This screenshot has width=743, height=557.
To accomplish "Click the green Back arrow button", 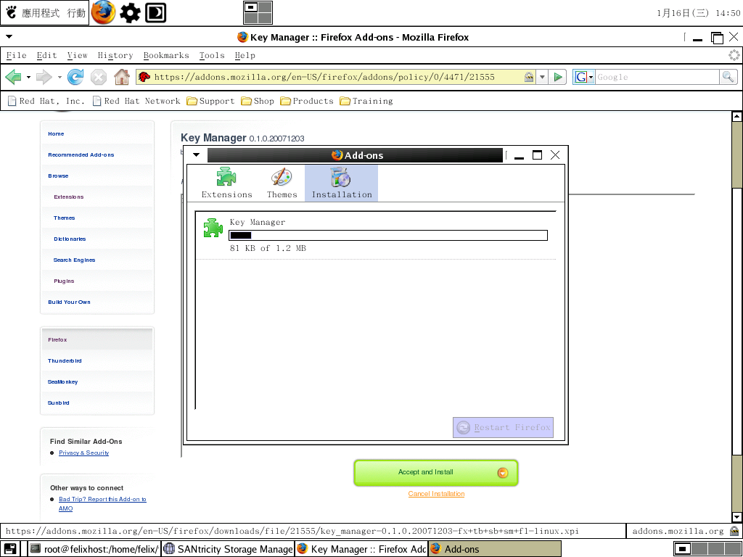I will point(13,77).
